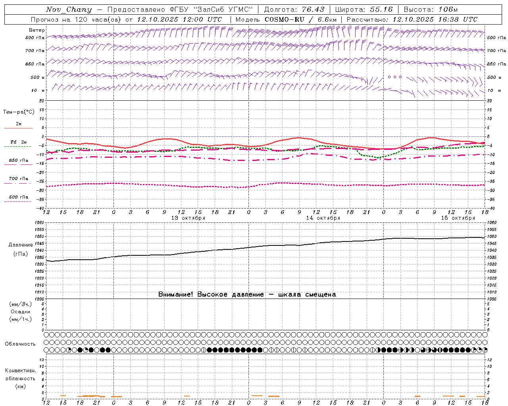Viewport: 508px width, 406px height.
Task: Select the text 'Предоставлено ФГБУ "ЗапСиб УГМС"'
Action: [180, 10]
